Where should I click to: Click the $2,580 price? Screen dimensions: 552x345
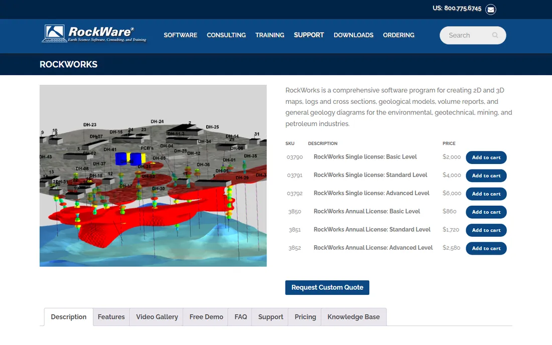(452, 248)
